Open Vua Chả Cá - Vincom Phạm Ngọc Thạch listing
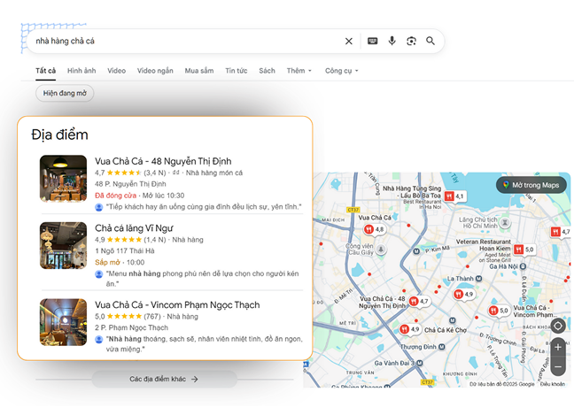 (177, 305)
